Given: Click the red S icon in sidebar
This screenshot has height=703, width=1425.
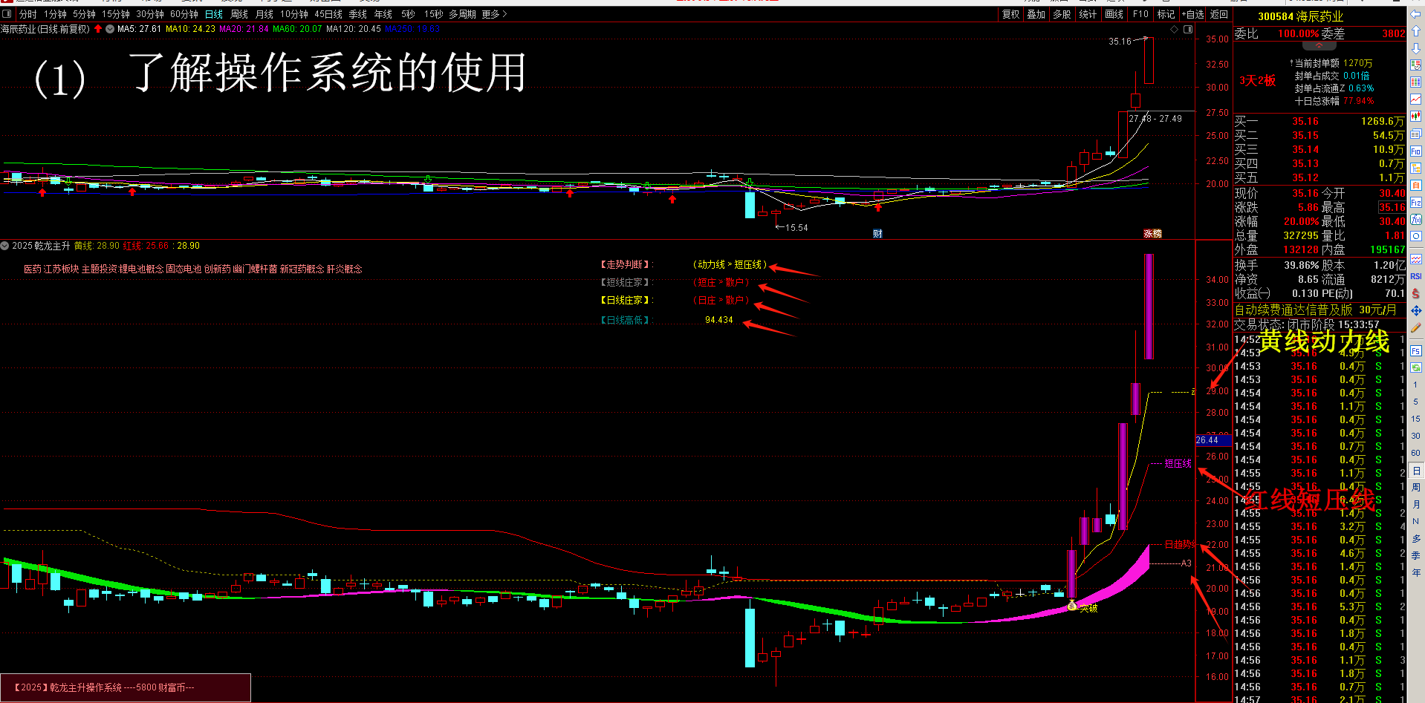Looking at the screenshot, I should (x=1416, y=294).
